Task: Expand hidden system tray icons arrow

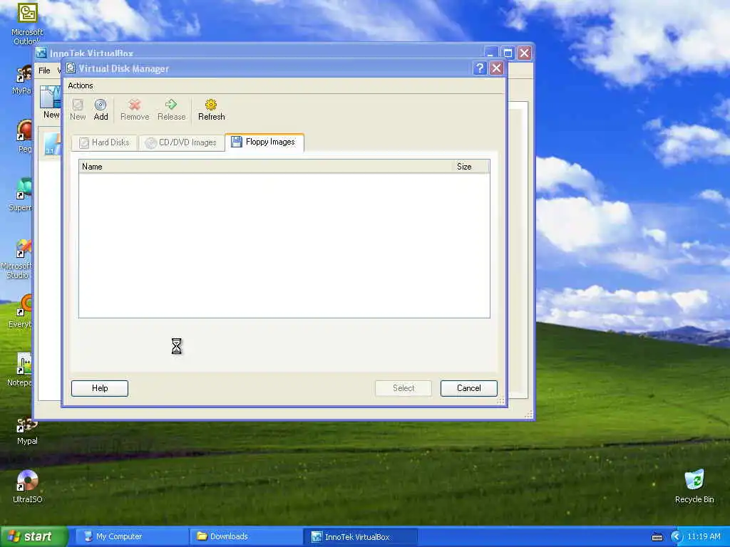Action: click(x=676, y=537)
